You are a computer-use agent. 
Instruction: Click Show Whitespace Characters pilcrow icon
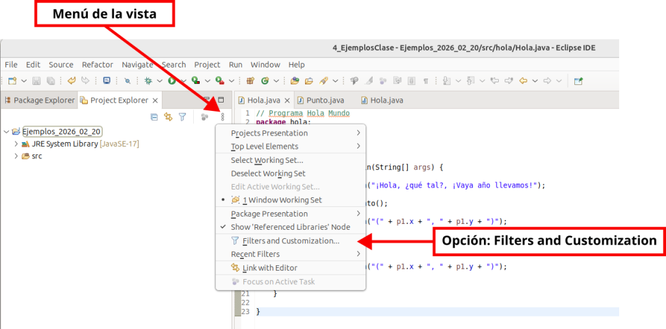point(426,81)
